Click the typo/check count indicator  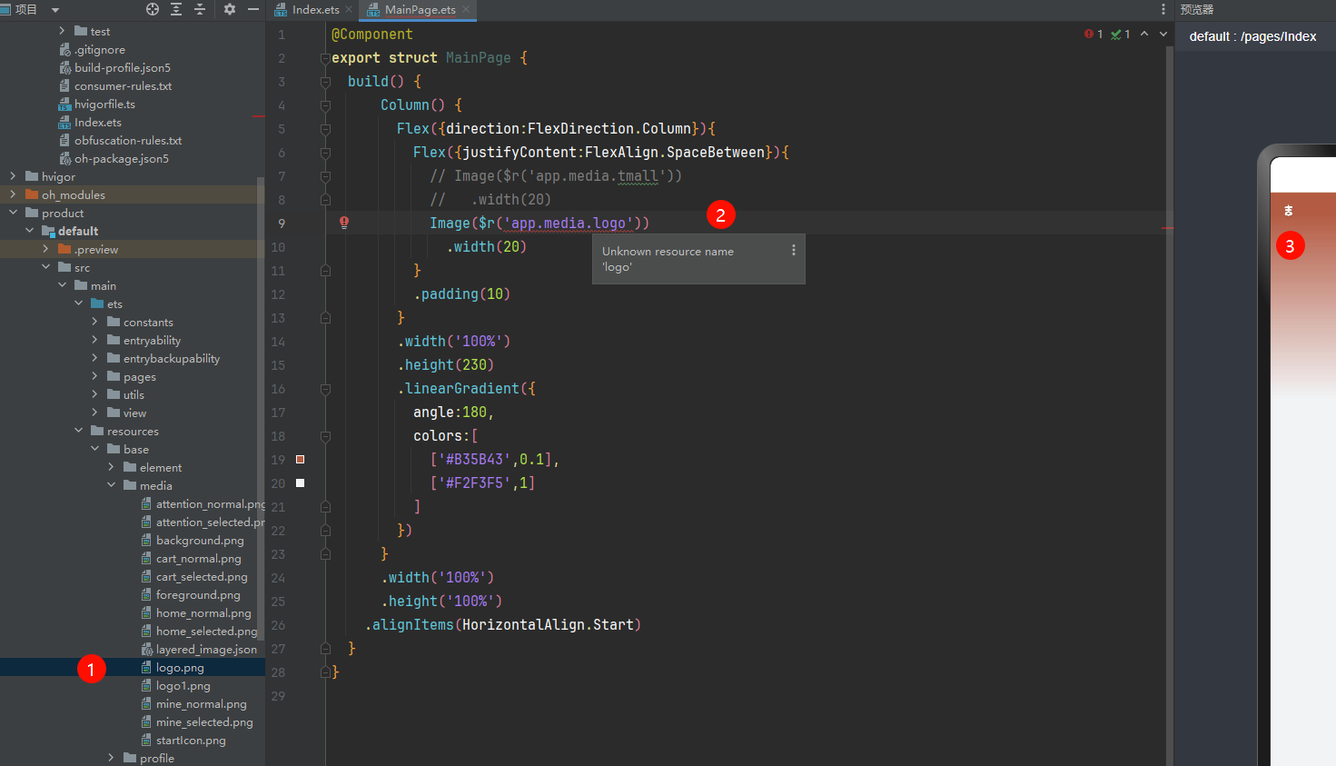pos(1121,34)
